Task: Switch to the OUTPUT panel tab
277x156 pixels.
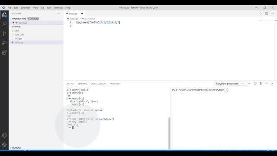Action: 71,84
